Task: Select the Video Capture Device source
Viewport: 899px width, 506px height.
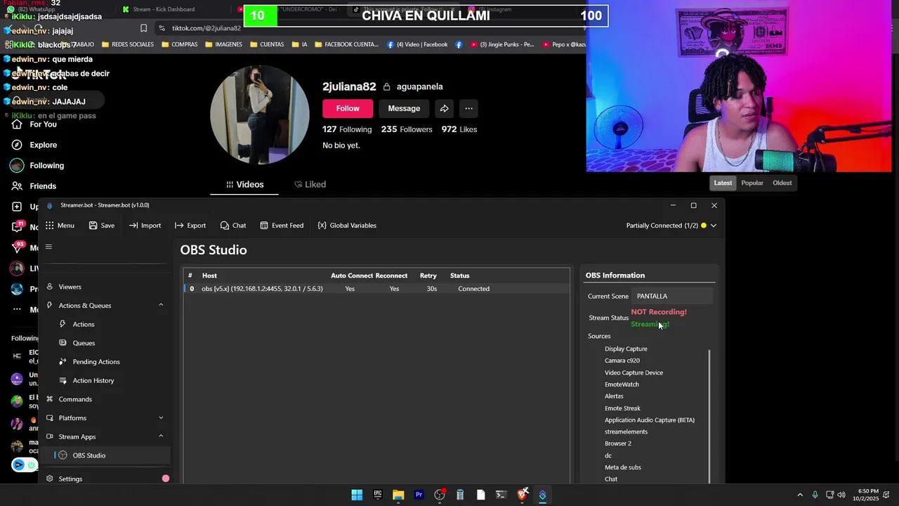Action: [x=634, y=372]
